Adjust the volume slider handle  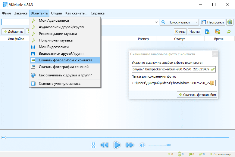pyautogui.click(x=169, y=145)
